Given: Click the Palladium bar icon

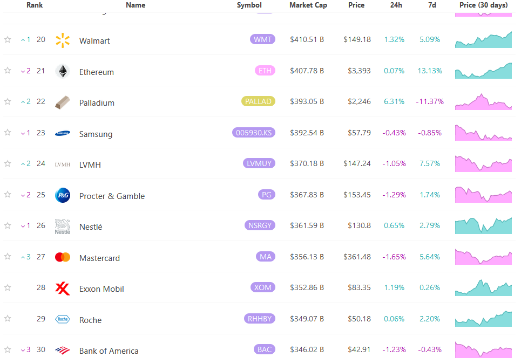Looking at the screenshot, I should [x=63, y=102].
